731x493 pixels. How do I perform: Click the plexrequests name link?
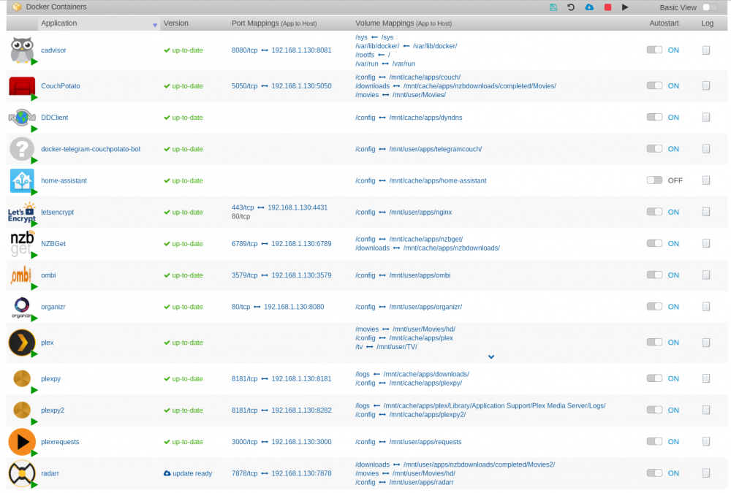click(60, 442)
